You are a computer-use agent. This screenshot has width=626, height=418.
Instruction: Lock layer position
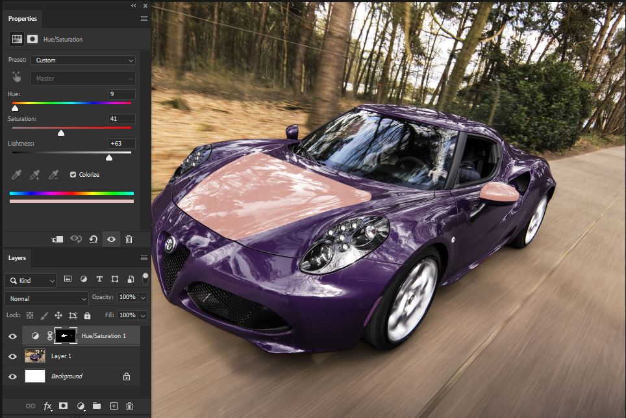coord(58,315)
